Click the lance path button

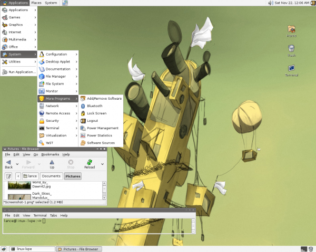coord(30,176)
